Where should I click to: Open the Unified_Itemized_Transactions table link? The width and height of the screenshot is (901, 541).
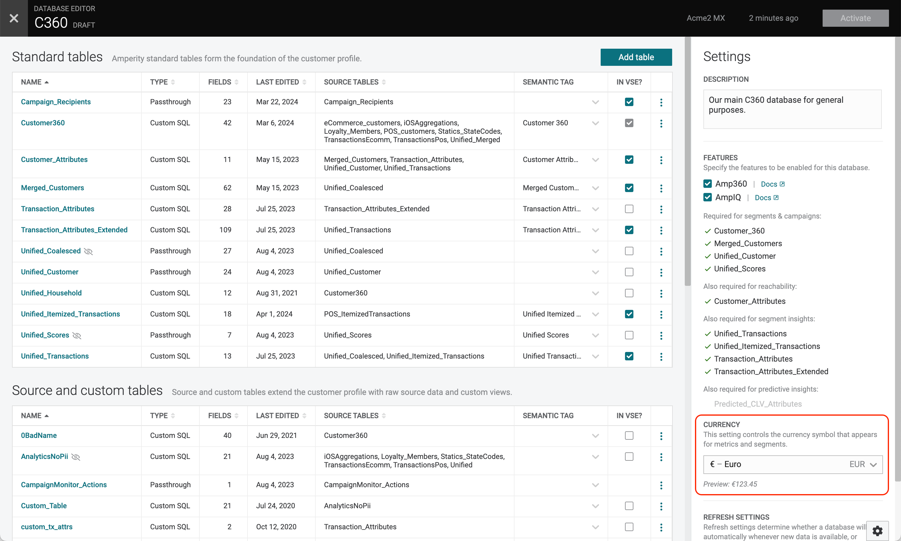point(70,314)
